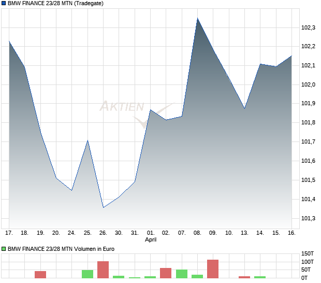Viewport: 321px width, 283px height.
Task: Click the '101,9' price axis label
Action: pyautogui.click(x=308, y=103)
